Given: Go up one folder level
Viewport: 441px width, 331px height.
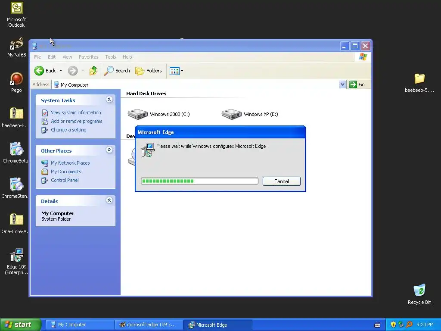Looking at the screenshot, I should (x=93, y=71).
